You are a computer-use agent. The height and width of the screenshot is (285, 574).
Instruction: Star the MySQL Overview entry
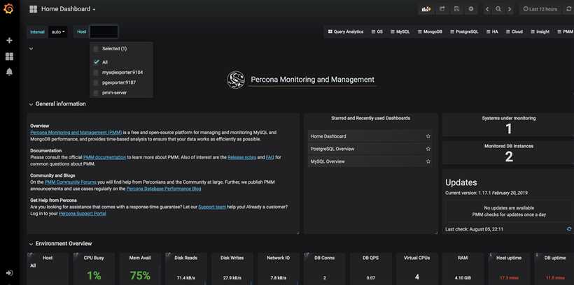pos(428,161)
